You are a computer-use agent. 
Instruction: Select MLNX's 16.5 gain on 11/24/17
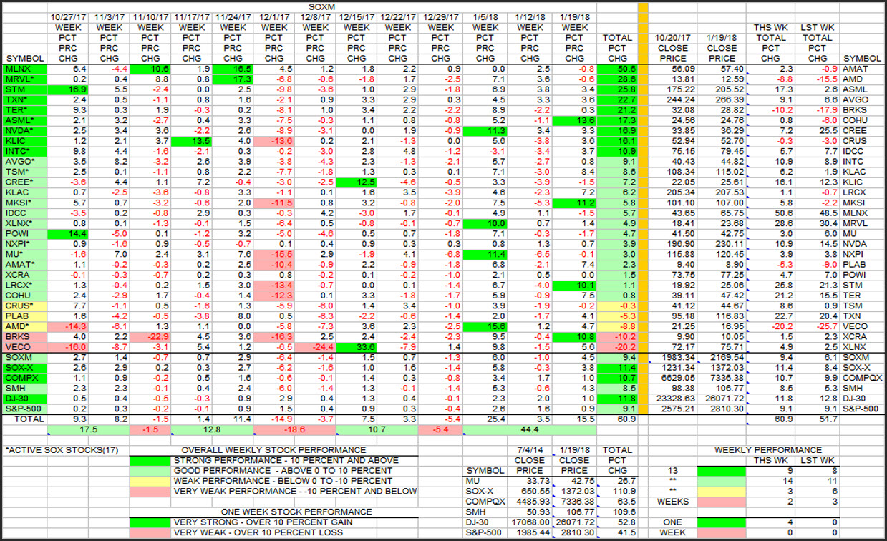tap(233, 69)
